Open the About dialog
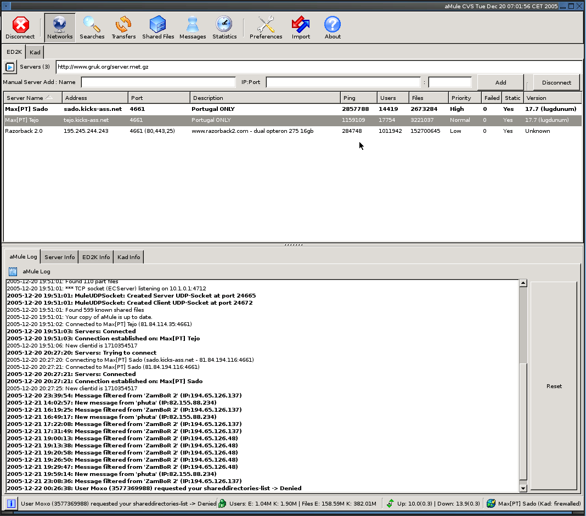 pyautogui.click(x=333, y=28)
